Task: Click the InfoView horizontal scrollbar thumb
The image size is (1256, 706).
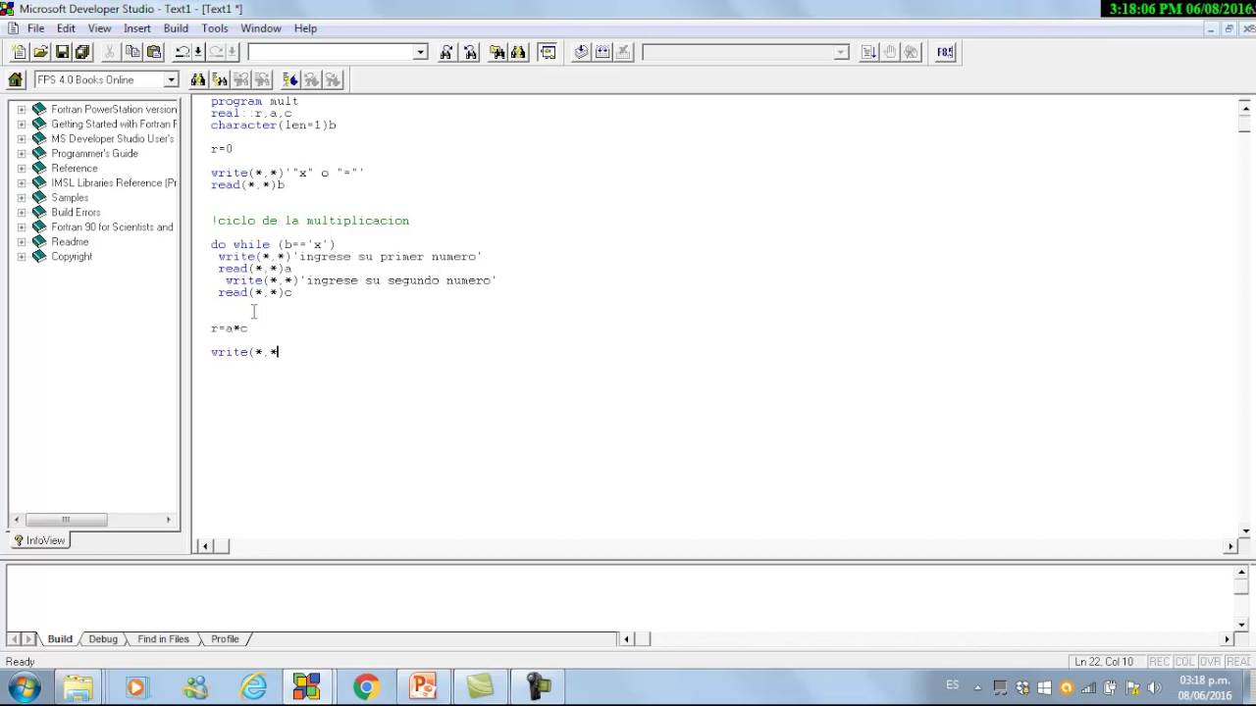Action: [x=66, y=520]
